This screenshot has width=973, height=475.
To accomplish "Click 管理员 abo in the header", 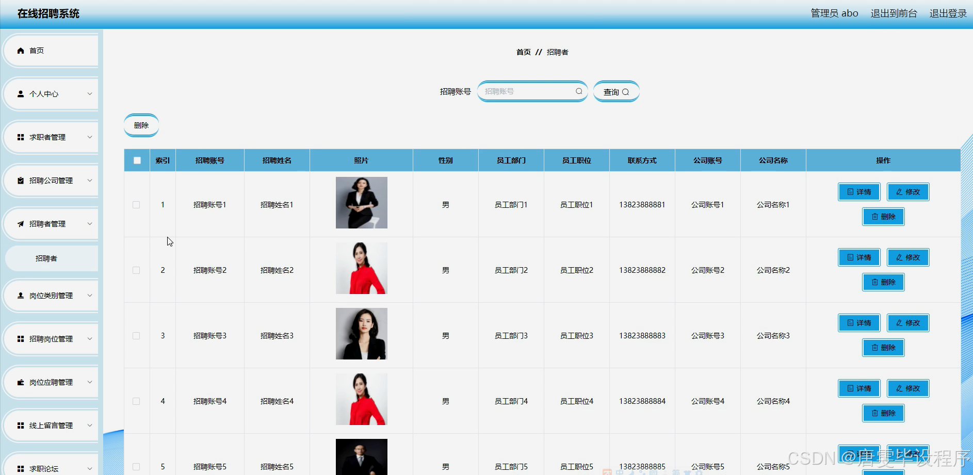I will pyautogui.click(x=834, y=13).
